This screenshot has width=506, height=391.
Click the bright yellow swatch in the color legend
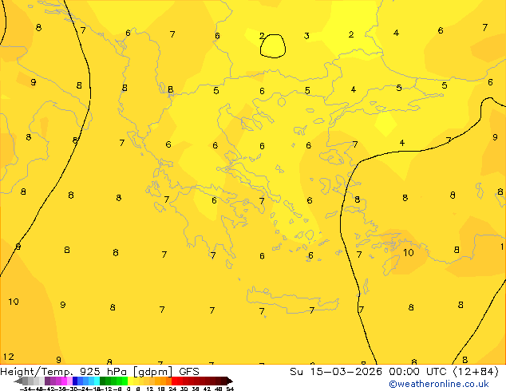click(130, 381)
